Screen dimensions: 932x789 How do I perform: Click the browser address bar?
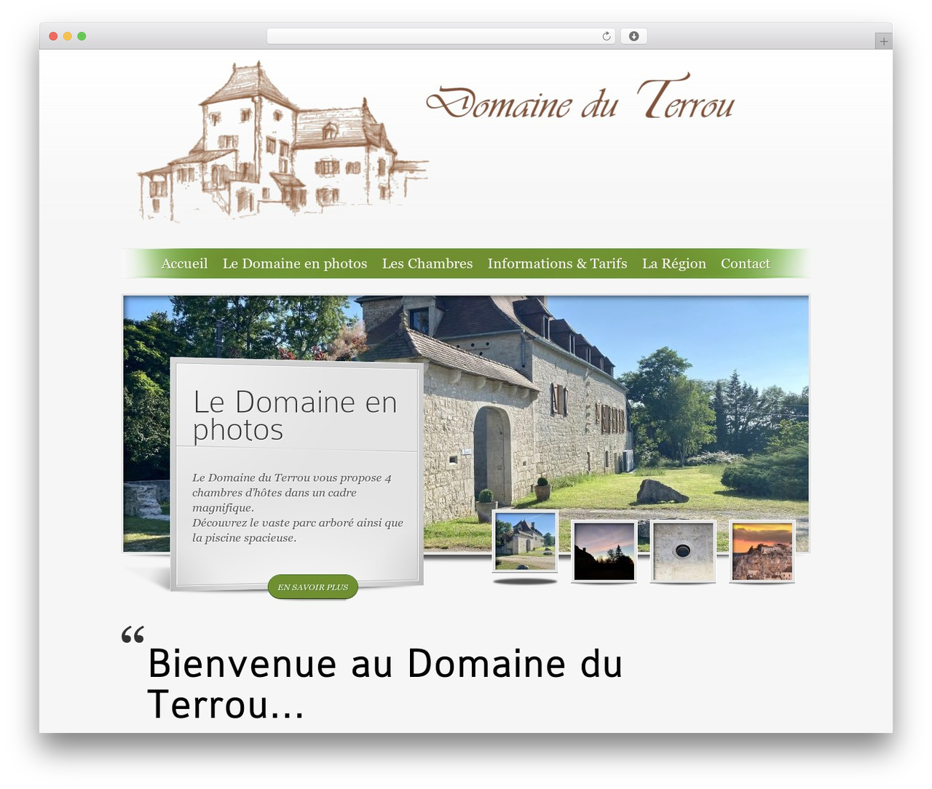point(441,36)
